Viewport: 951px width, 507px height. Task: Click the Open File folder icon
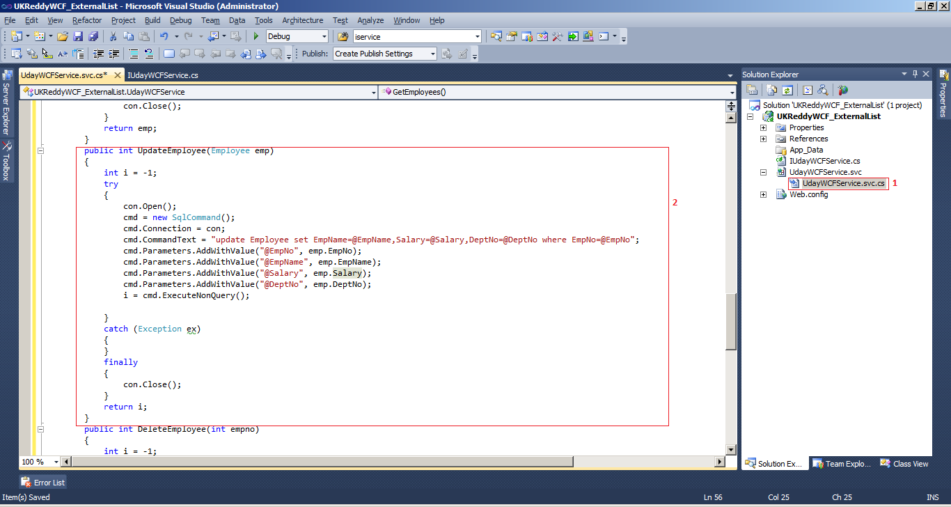tap(63, 36)
